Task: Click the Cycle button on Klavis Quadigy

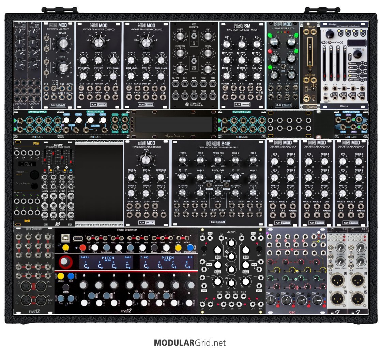Action: click(362, 71)
